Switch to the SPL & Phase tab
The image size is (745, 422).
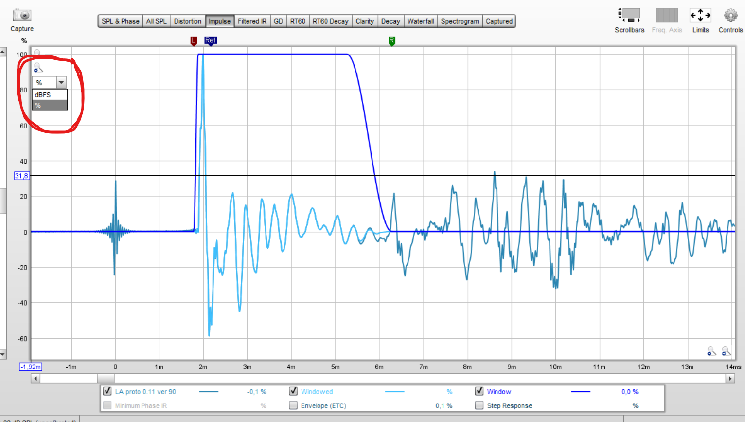click(120, 21)
